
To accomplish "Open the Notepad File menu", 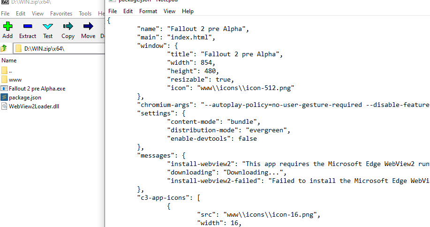I will (x=113, y=11).
